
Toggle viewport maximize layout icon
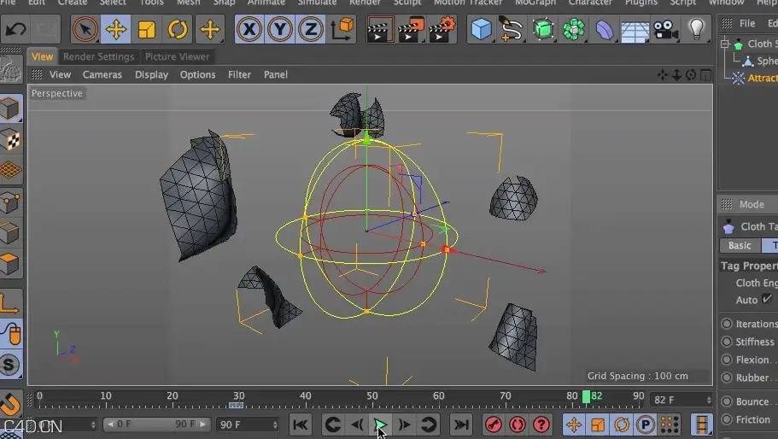pyautogui.click(x=705, y=75)
